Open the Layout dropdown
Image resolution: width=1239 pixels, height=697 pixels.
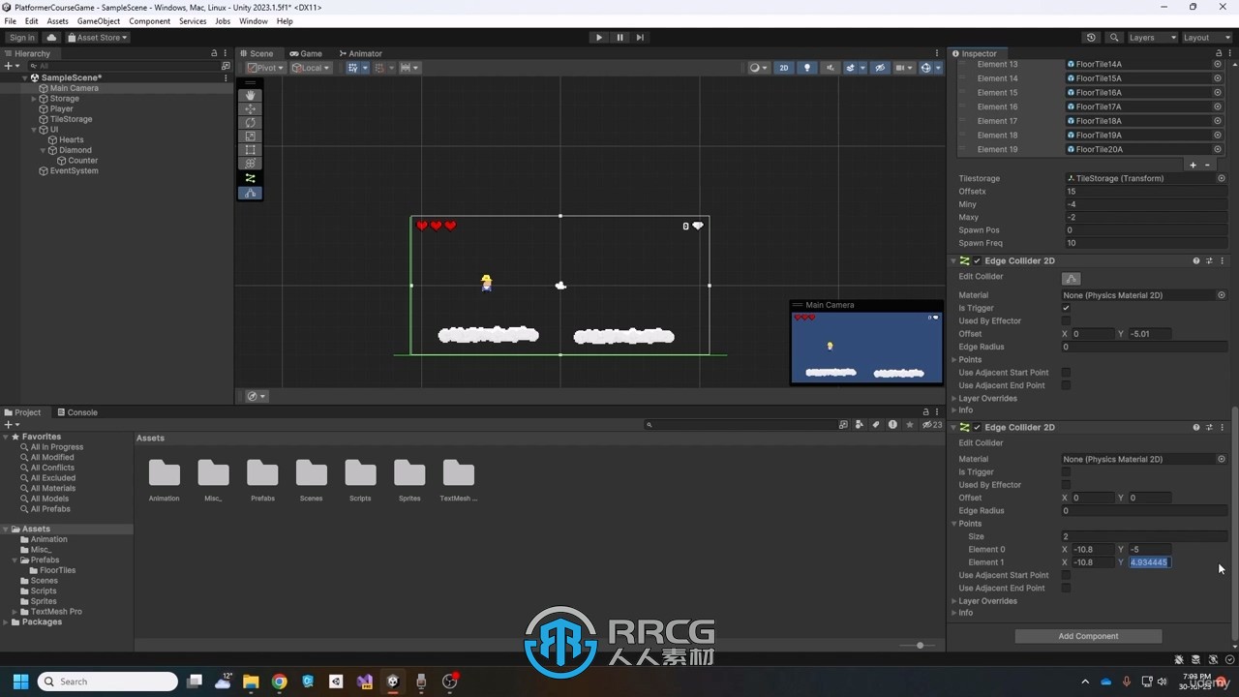pos(1207,38)
